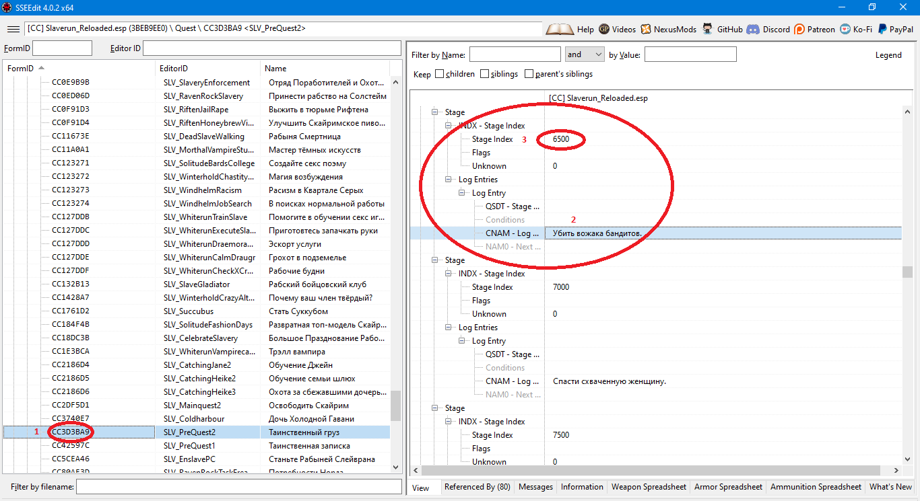
Task: Click the Help book icon
Action: pos(559,29)
